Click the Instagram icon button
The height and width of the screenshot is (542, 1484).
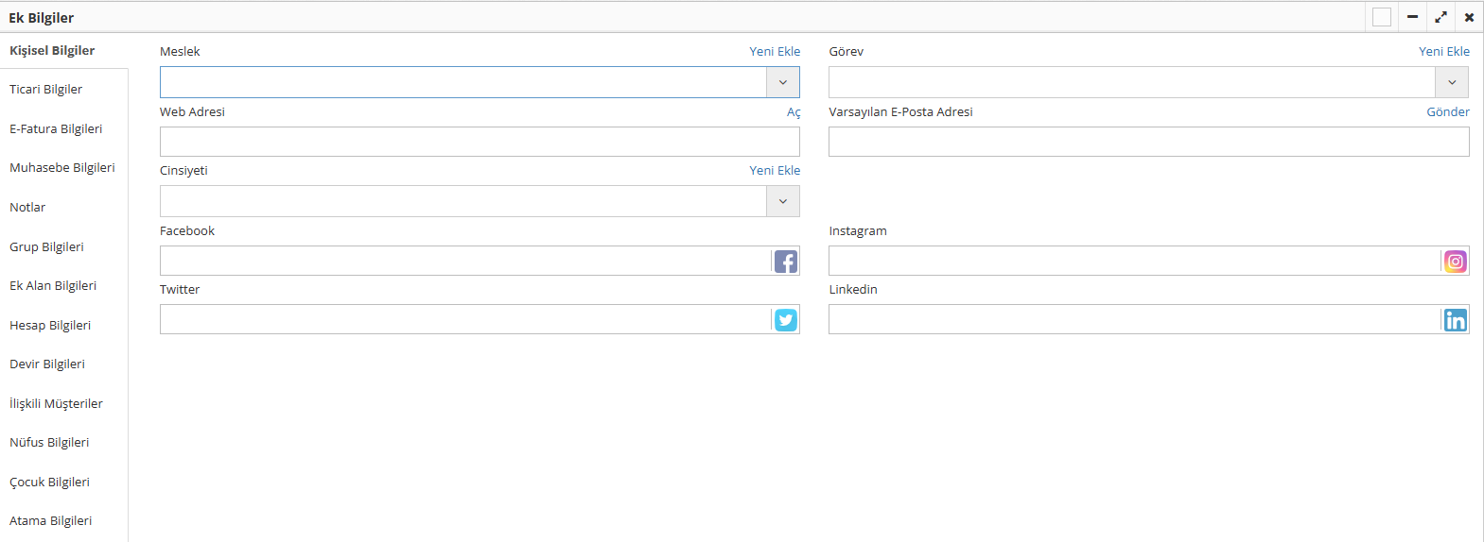click(1455, 262)
